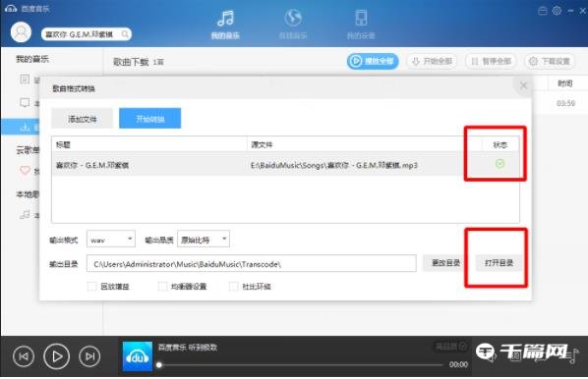Click the next track button
Screen dimensions: 588x379
(89, 356)
